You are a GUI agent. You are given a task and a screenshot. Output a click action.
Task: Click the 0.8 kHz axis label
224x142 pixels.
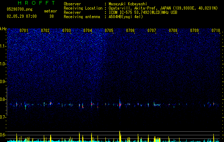(x=3, y=99)
